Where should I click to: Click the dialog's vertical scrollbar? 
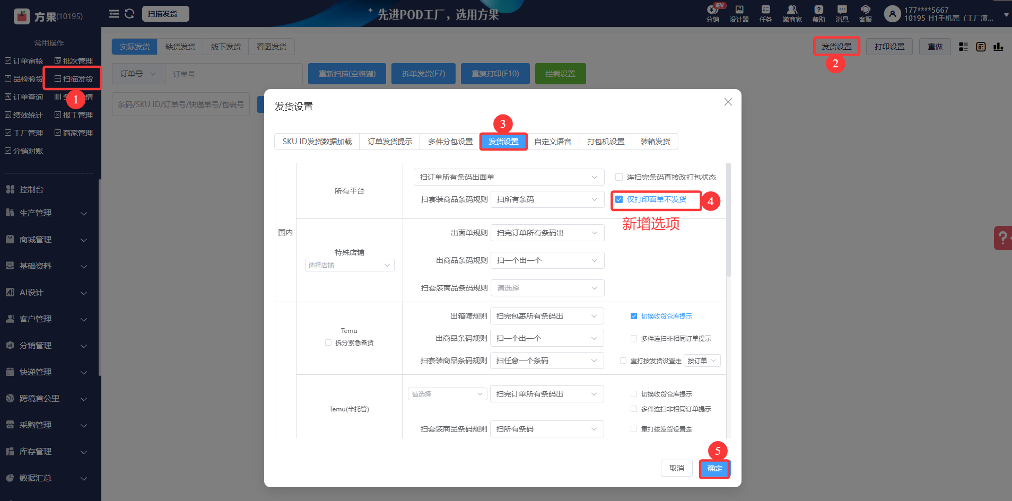728,223
